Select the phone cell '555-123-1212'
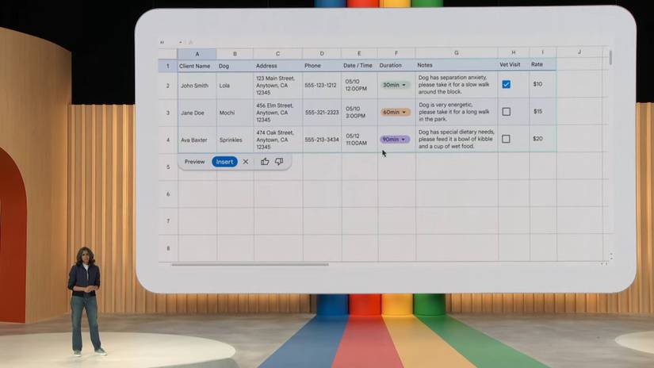 pos(322,85)
